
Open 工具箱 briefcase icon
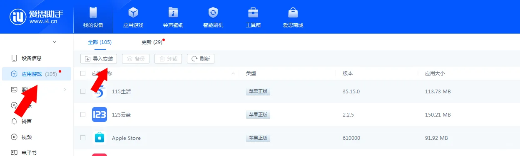click(253, 12)
